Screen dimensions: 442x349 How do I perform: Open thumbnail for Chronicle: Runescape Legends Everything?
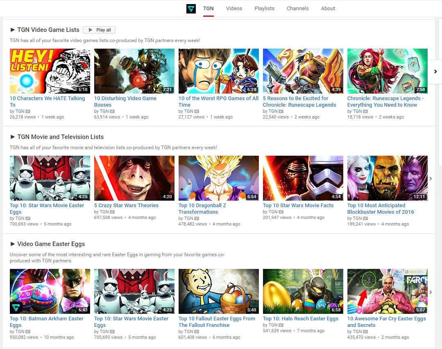pyautogui.click(x=388, y=71)
